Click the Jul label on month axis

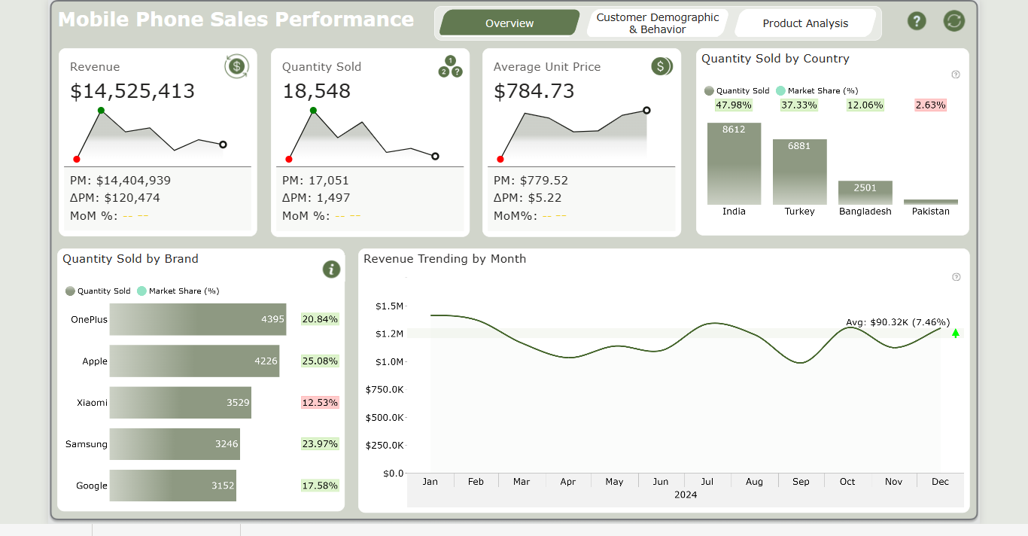[707, 482]
